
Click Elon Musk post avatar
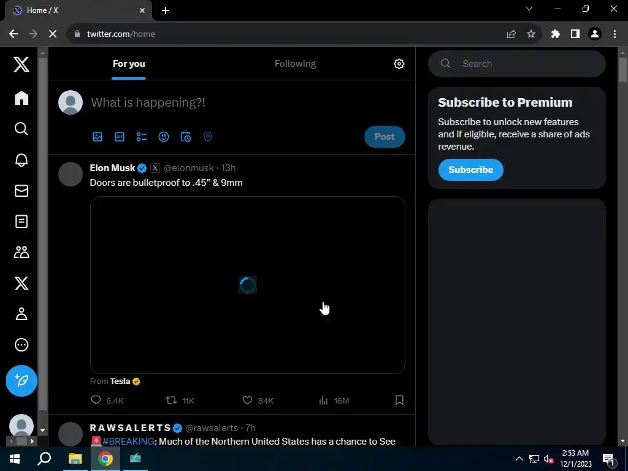71,174
